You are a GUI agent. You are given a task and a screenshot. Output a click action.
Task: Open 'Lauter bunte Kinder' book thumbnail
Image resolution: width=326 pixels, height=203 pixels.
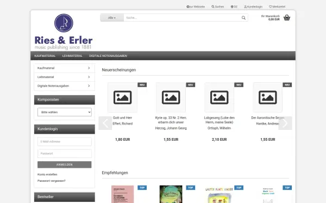coord(219,195)
